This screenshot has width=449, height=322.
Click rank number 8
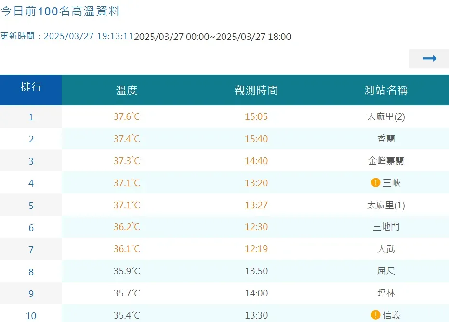click(x=31, y=271)
